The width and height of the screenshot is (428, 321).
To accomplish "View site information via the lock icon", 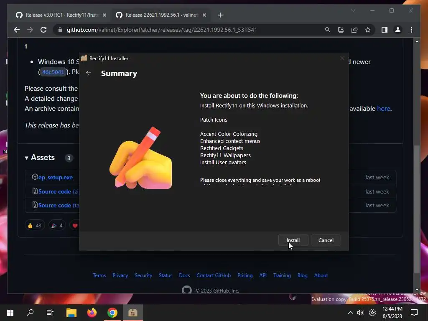I will point(60,30).
